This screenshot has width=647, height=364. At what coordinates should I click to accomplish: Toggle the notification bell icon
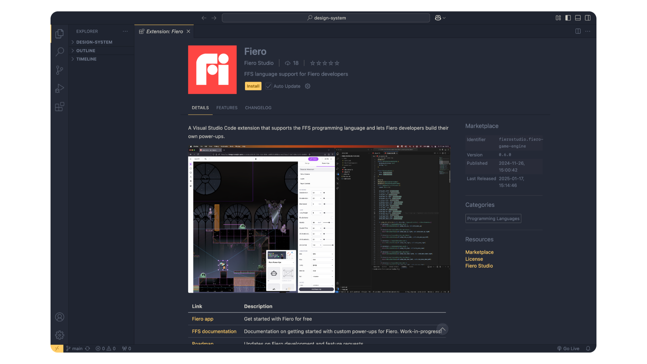click(588, 348)
